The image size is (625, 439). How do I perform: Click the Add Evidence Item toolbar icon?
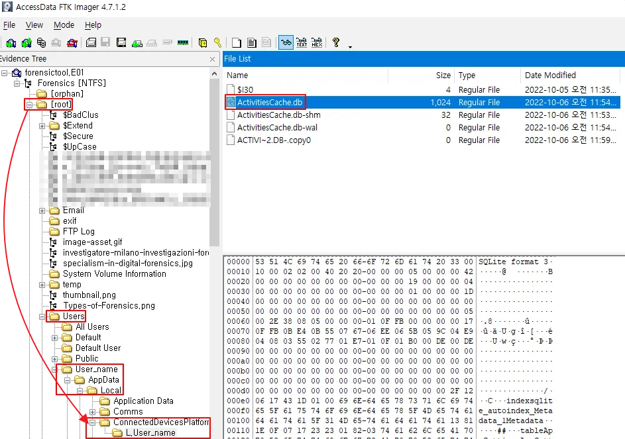click(x=11, y=42)
